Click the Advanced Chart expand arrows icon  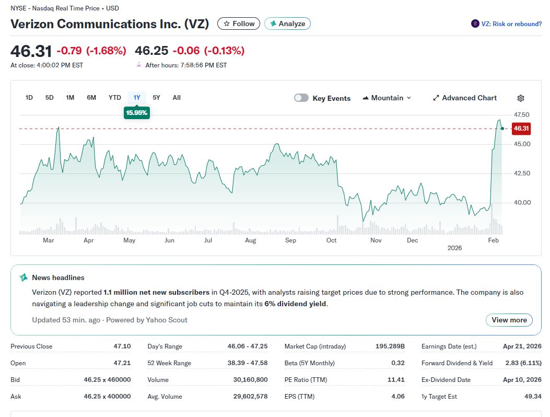(436, 98)
